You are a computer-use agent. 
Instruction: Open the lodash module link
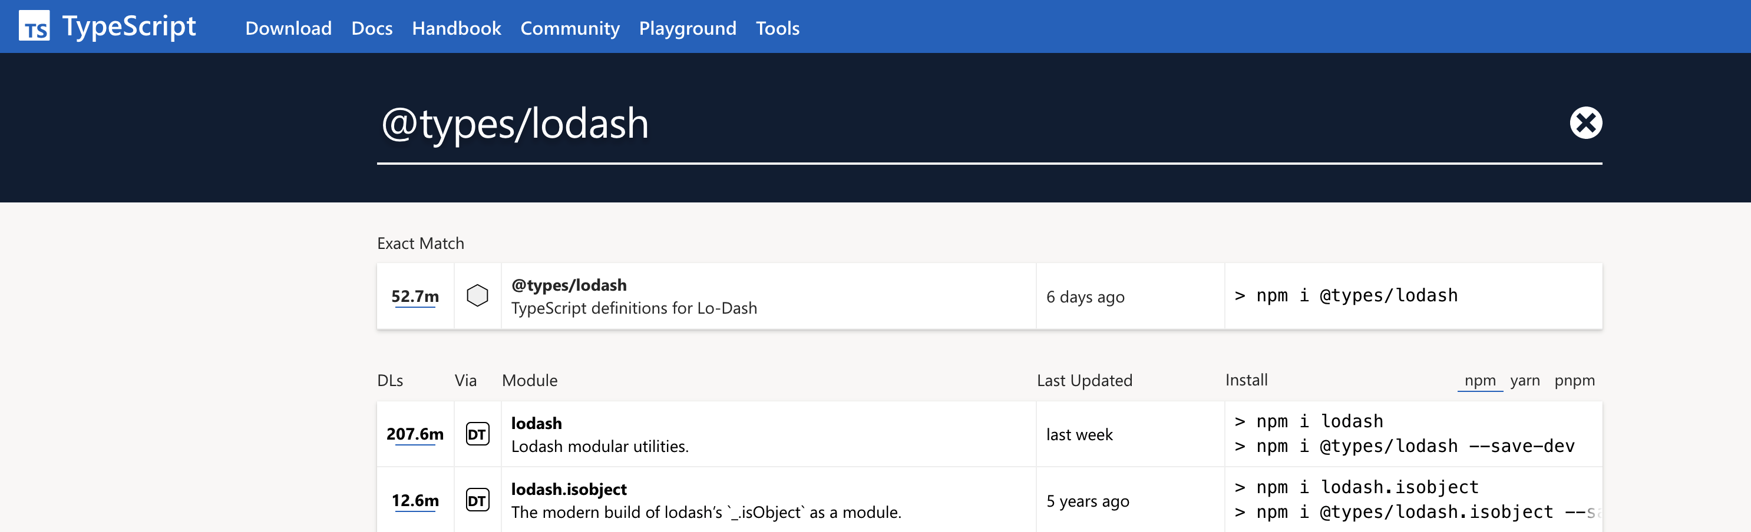click(536, 424)
